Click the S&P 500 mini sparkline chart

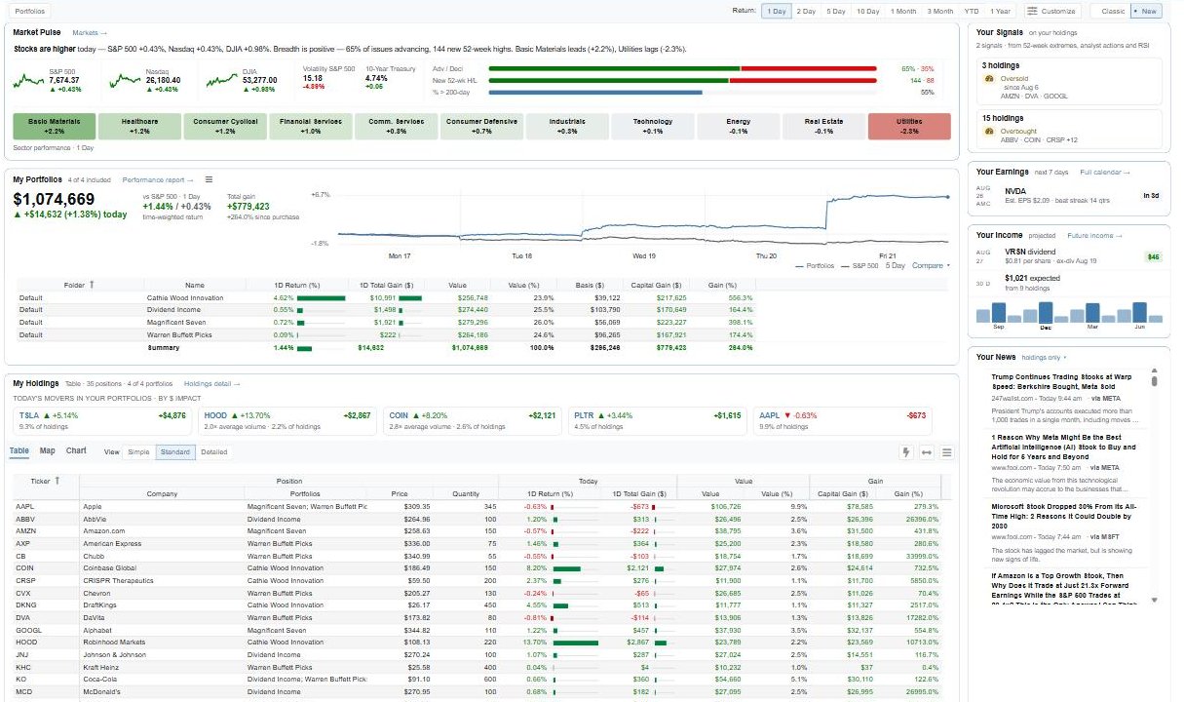coord(29,80)
